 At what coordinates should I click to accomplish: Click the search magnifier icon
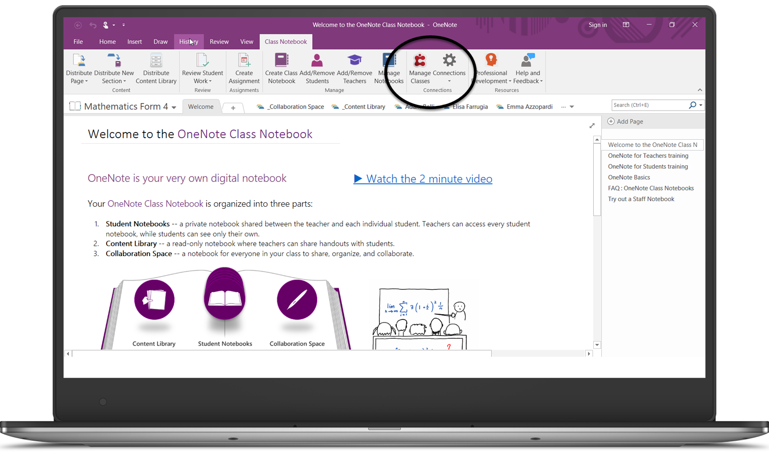693,105
